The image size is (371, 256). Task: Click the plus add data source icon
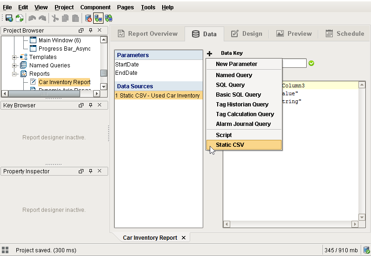click(209, 53)
